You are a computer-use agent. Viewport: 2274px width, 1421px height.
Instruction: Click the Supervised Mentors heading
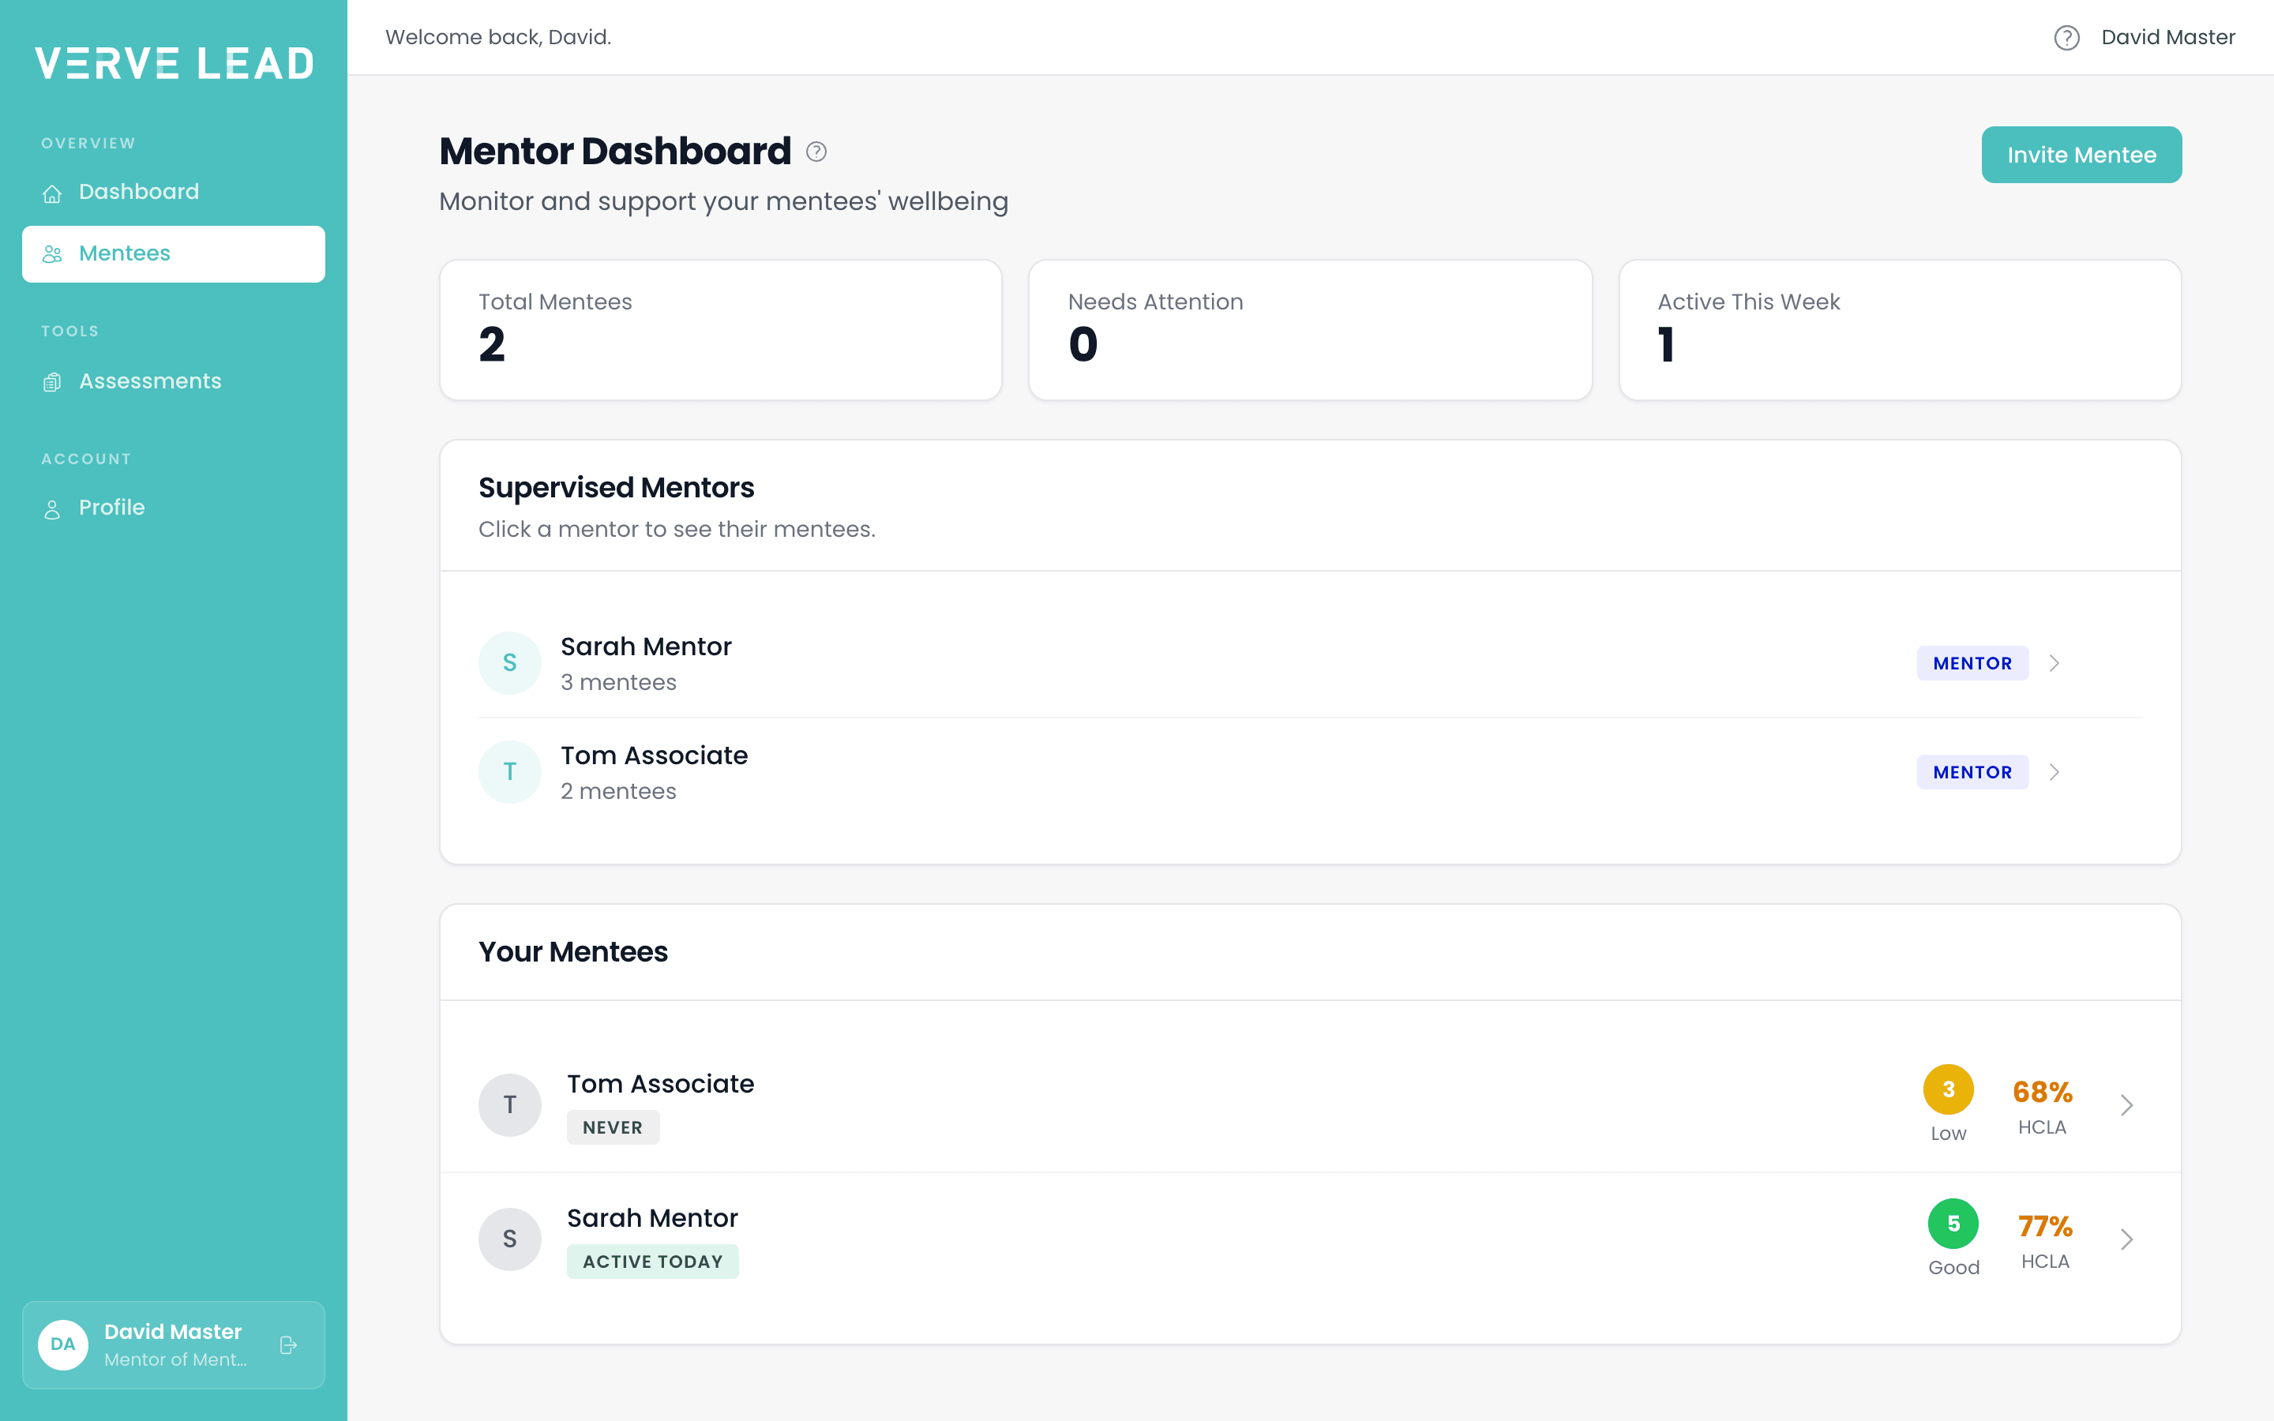pyautogui.click(x=617, y=488)
